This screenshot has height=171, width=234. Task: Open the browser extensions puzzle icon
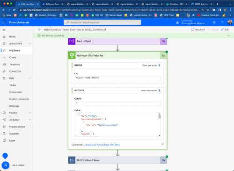(x=214, y=10)
